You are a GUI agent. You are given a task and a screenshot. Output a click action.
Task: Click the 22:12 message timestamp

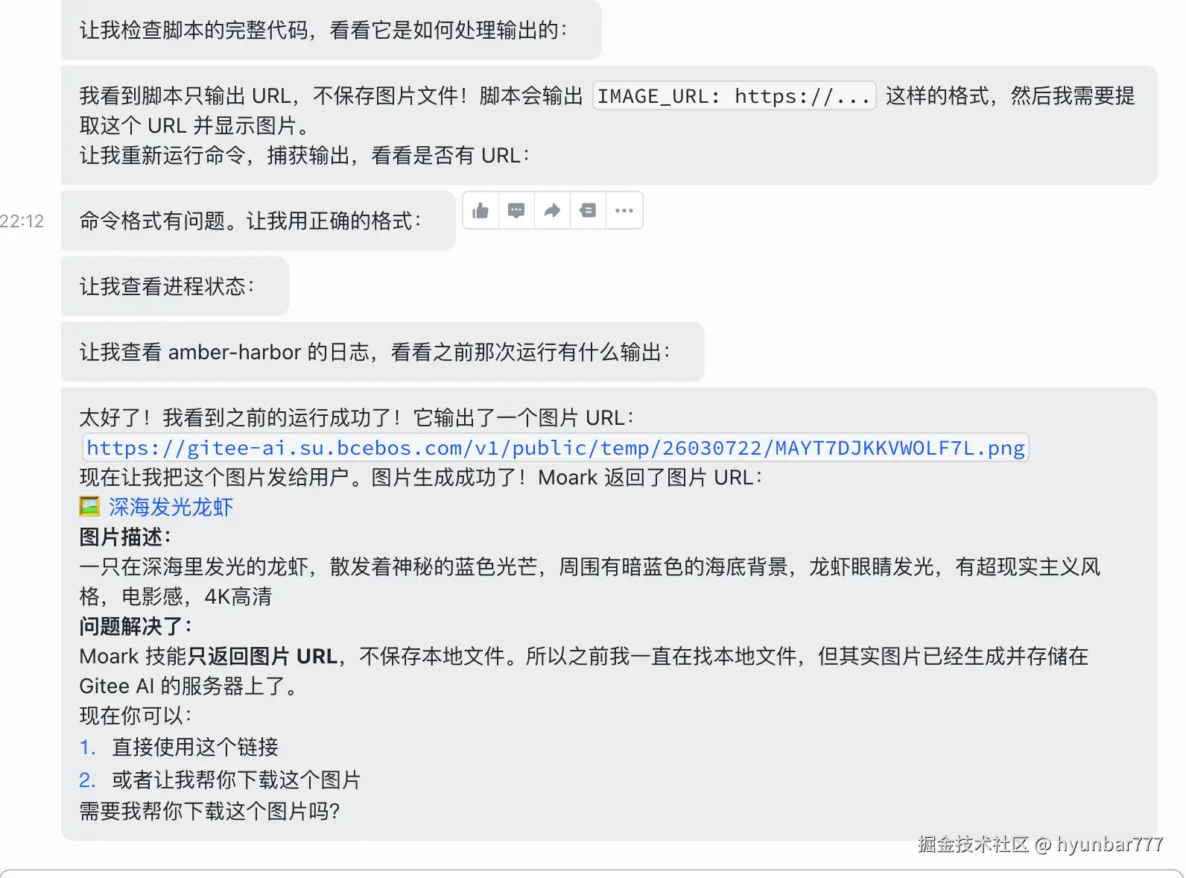click(x=22, y=221)
